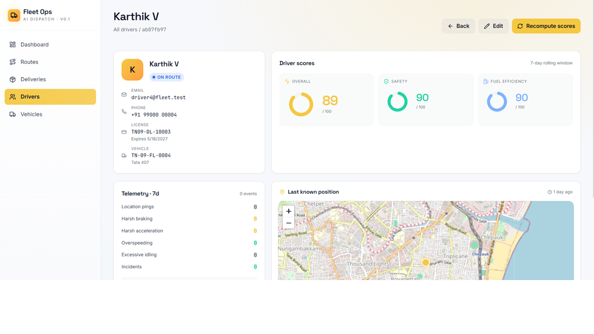This screenshot has height=334, width=594.
Task: Click the Excessive idling row
Action: pos(189,255)
